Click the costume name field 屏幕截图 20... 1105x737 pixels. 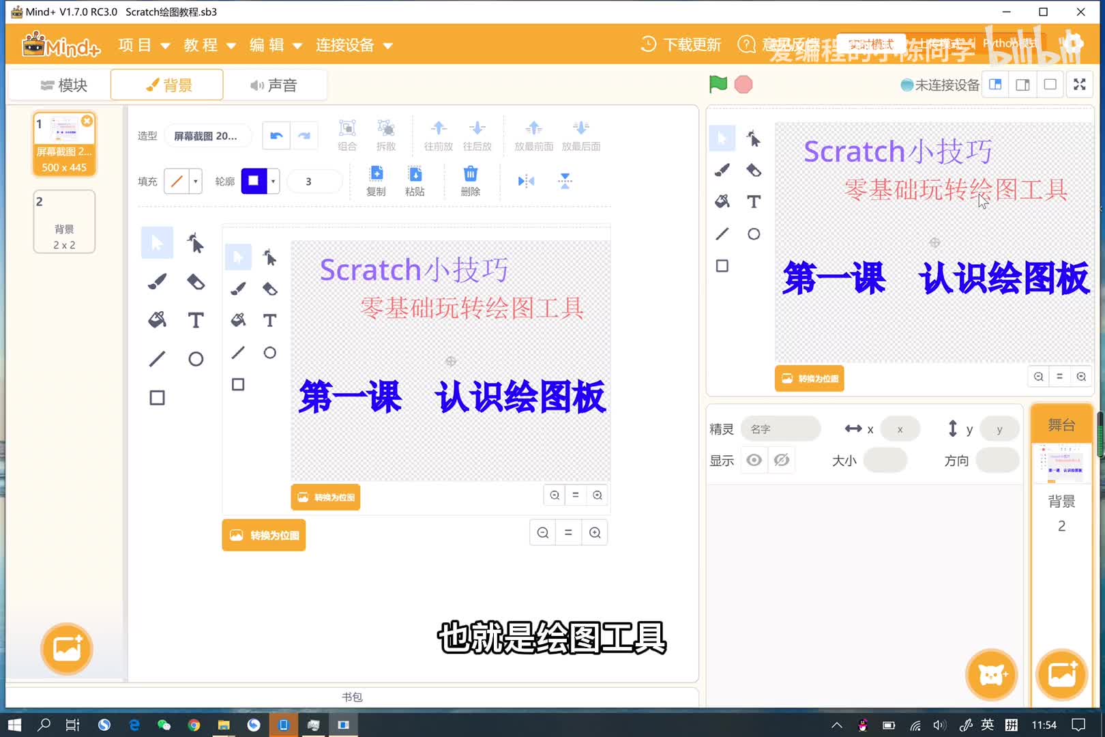(208, 136)
